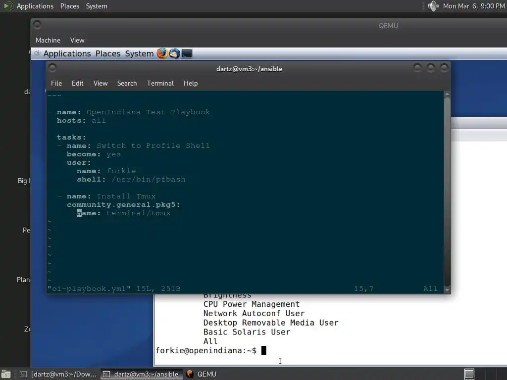This screenshot has height=380, width=507.
Task: Click vim status line file name oi-playbook.yml
Action: [x=89, y=288]
